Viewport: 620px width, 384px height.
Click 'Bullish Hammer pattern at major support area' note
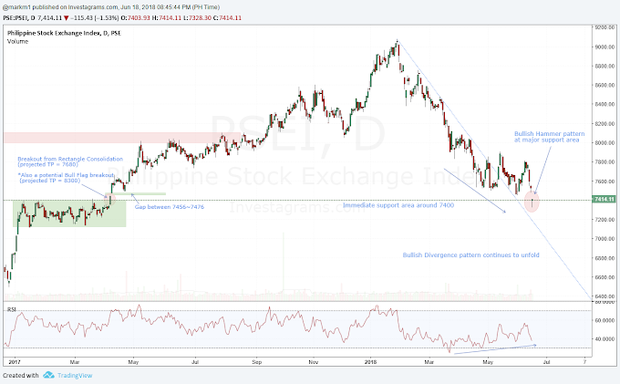[x=549, y=137]
